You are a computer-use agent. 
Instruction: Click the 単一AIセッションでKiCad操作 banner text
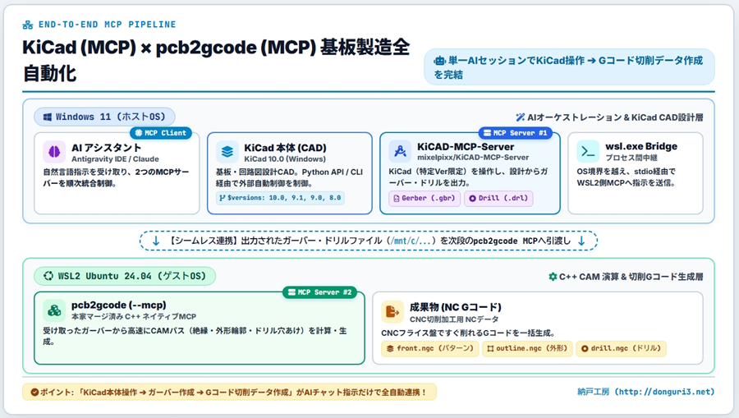(568, 67)
